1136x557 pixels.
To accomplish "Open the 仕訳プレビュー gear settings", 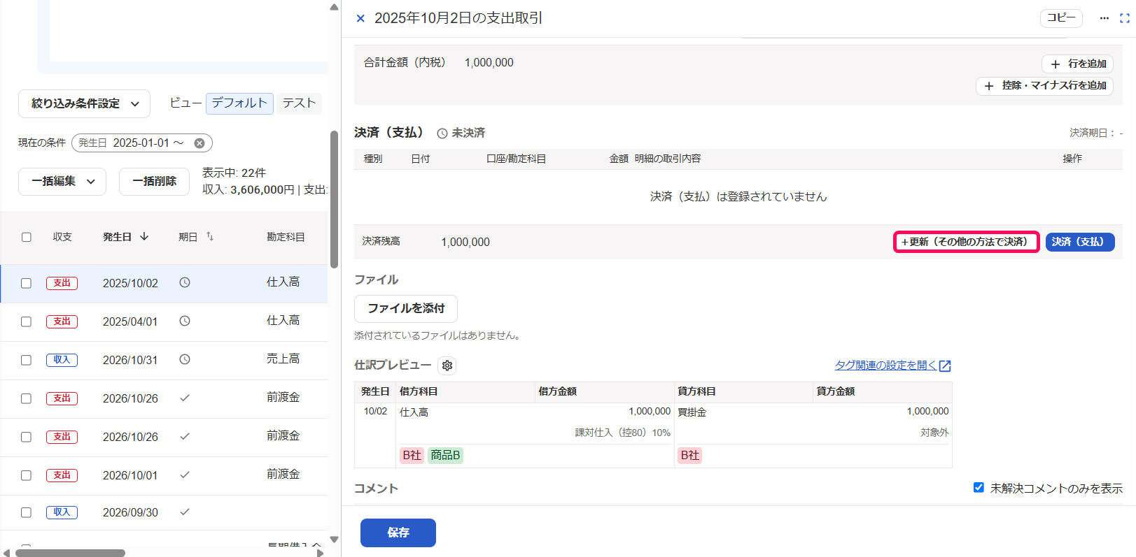I will (447, 366).
